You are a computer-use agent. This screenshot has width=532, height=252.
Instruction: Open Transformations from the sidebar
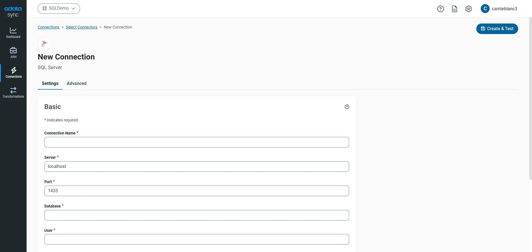pos(13,93)
